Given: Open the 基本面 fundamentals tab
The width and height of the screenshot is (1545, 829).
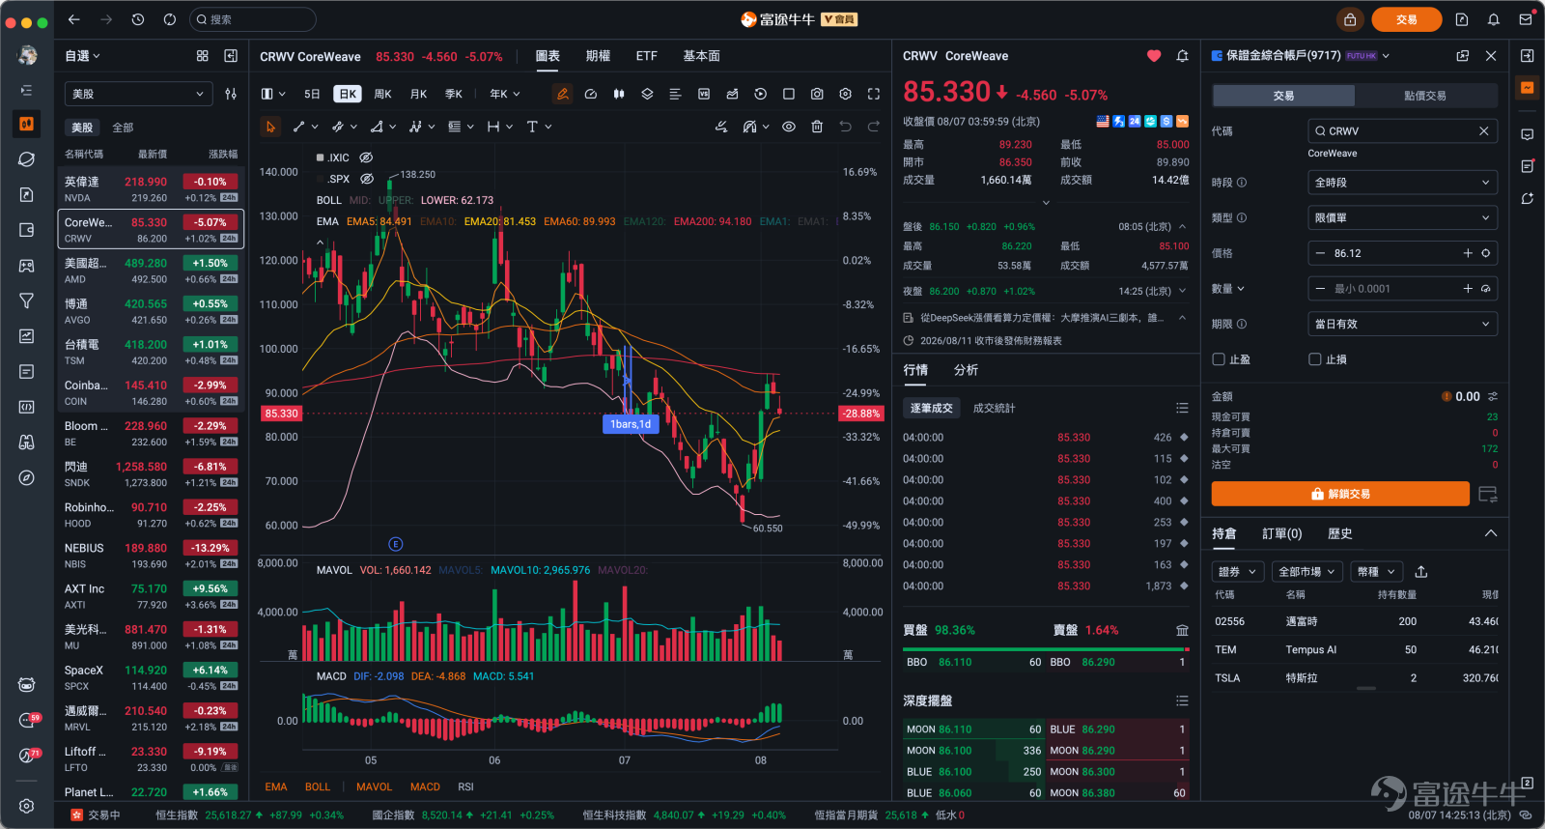Looking at the screenshot, I should coord(701,56).
